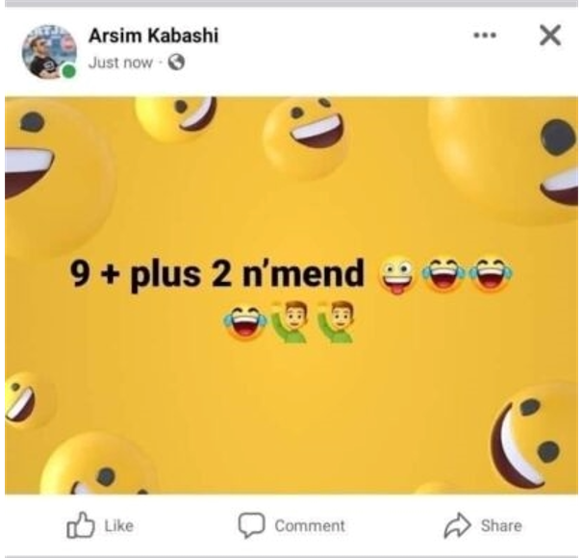Click the laughing emoji on the second line
582x558 pixels.
pyautogui.click(x=244, y=321)
